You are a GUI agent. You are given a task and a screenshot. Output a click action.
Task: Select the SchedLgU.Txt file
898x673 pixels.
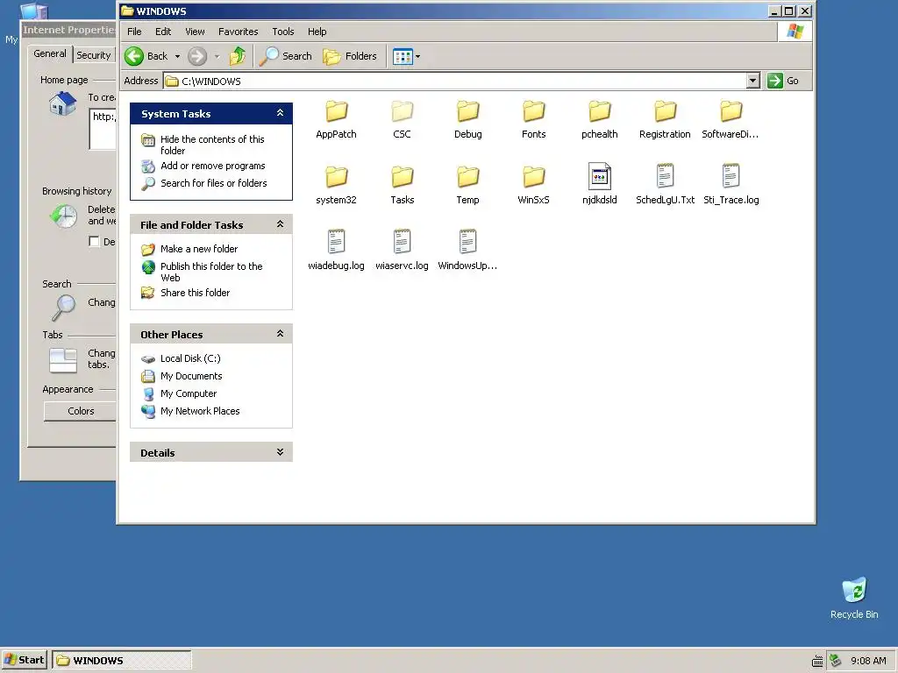[x=665, y=184]
